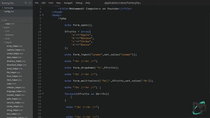This screenshot has width=210, height=118.
Task: Open number_helper.php
Action: [16, 95]
